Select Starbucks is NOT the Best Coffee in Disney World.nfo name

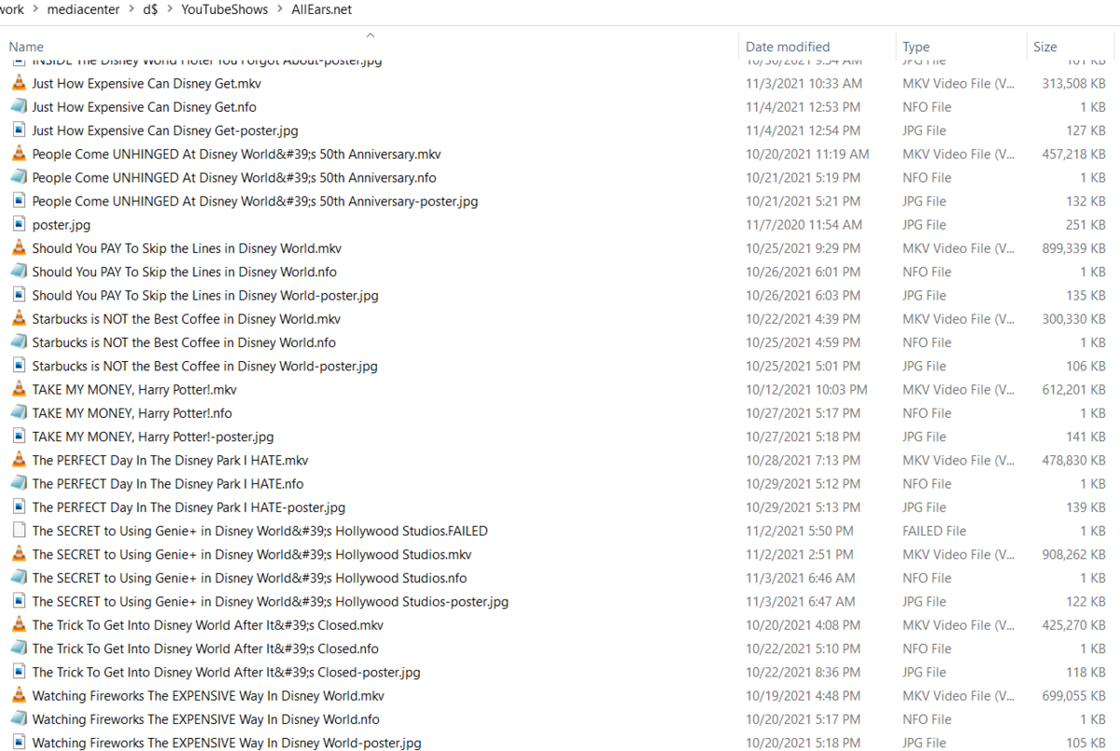[184, 342]
